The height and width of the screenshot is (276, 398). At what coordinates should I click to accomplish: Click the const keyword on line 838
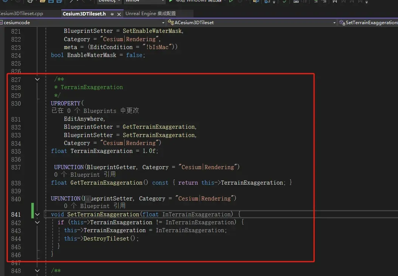tap(160, 183)
